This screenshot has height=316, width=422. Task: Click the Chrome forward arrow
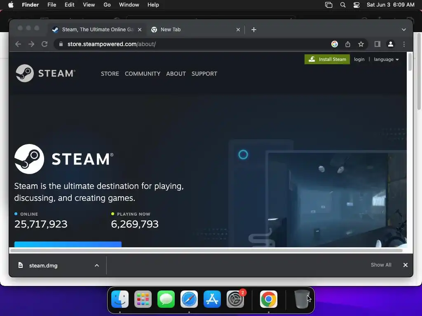pyautogui.click(x=31, y=44)
